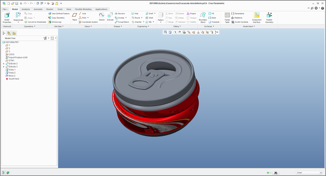Image resolution: width=326 pixels, height=176 pixels.
Task: Select the Swept Blend tool
Action: [122, 22]
